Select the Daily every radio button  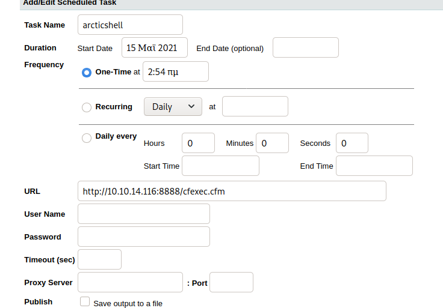(x=87, y=138)
